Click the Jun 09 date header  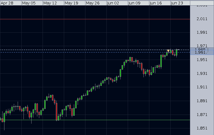coord(139,3)
